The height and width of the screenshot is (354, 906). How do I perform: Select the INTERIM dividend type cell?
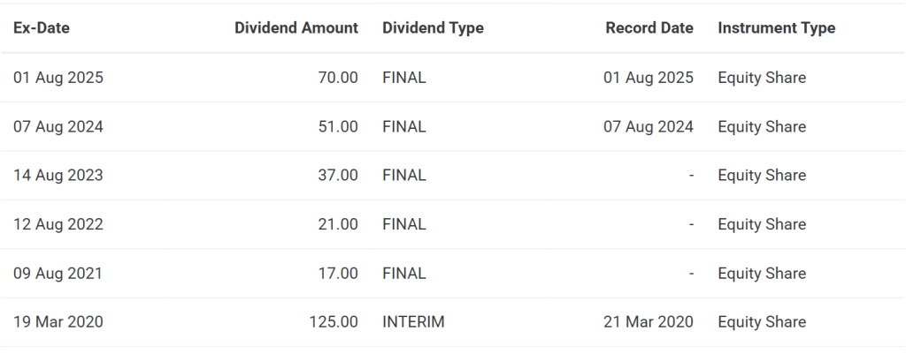pyautogui.click(x=413, y=321)
